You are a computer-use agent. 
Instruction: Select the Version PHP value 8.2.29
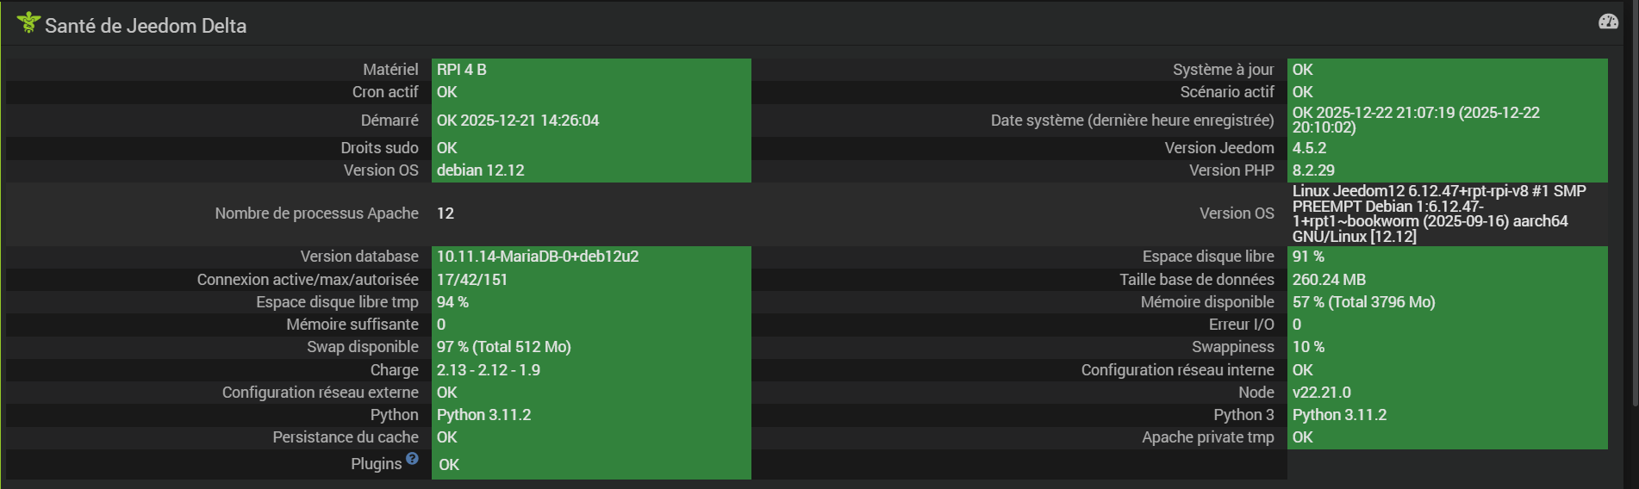click(x=1313, y=170)
